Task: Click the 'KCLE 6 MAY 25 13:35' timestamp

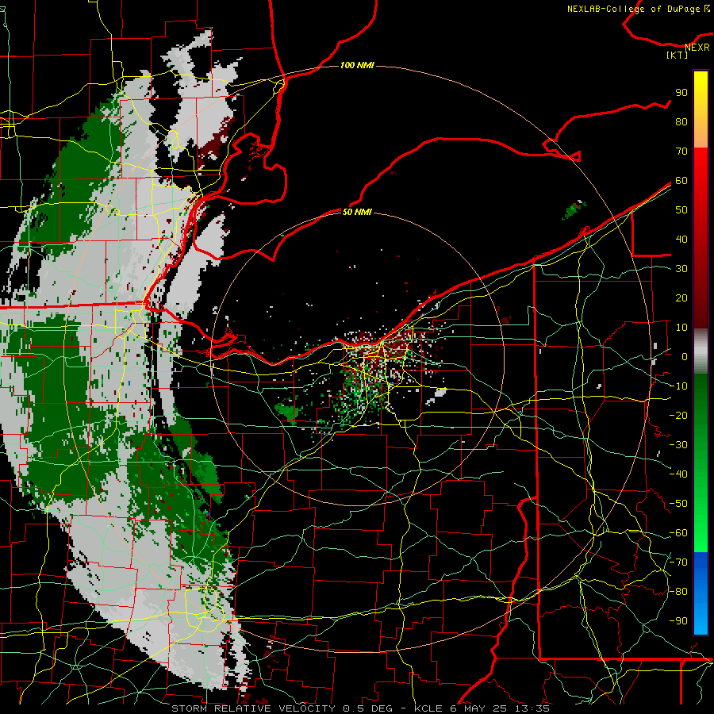Action: [482, 708]
